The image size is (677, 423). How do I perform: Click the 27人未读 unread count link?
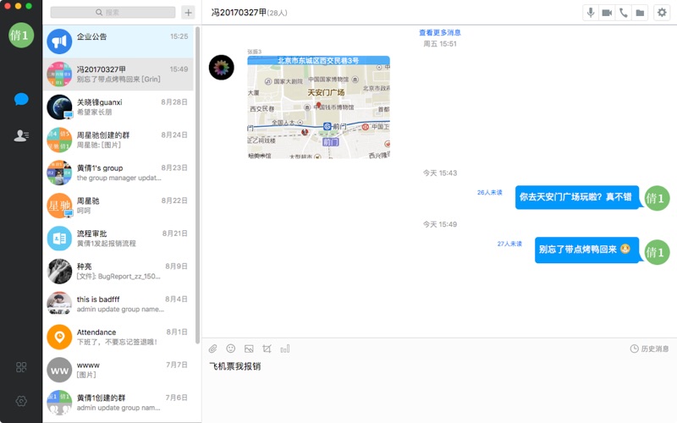point(509,244)
